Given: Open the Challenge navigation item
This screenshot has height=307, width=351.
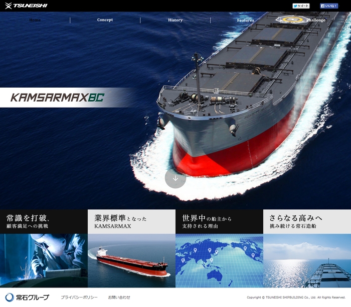Looking at the screenshot, I should click(316, 20).
